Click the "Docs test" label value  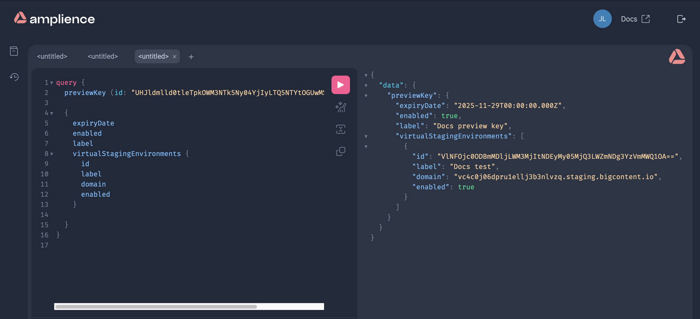(472, 167)
